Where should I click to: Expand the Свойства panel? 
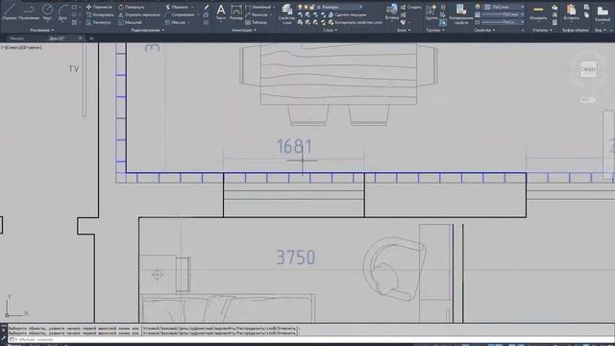484,30
